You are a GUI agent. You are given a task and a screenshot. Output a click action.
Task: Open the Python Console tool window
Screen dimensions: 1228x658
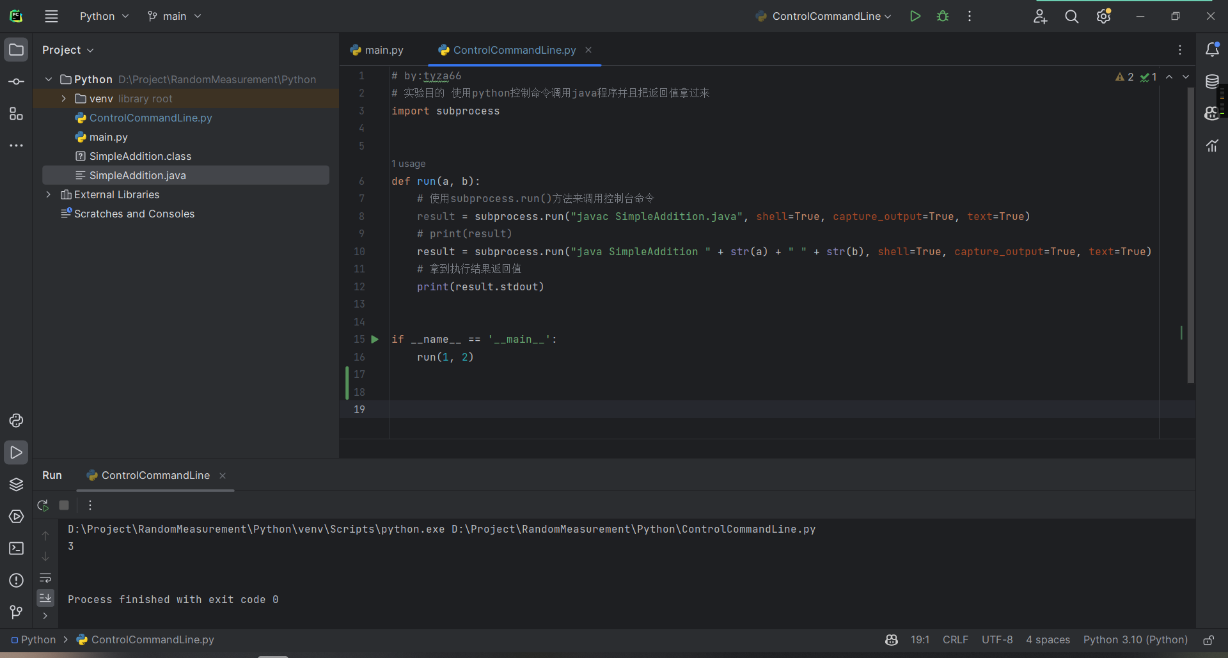(17, 421)
